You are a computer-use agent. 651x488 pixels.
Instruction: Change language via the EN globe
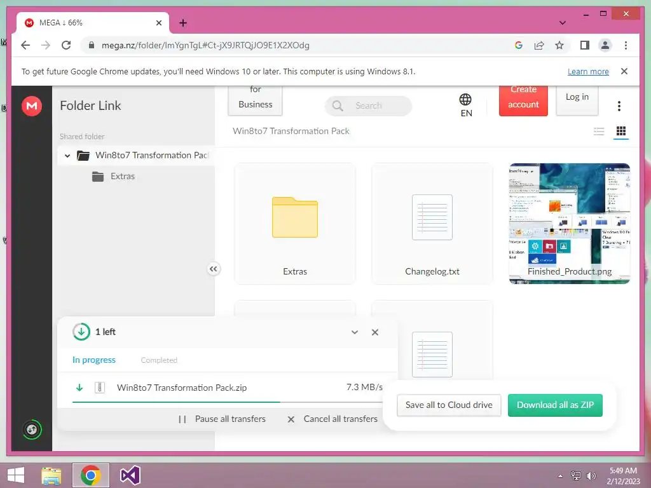click(x=466, y=105)
